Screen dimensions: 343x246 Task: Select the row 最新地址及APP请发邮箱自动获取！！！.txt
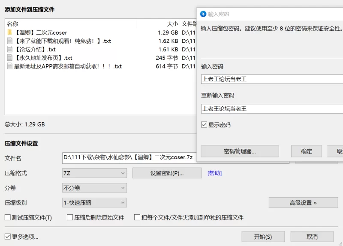click(101, 66)
